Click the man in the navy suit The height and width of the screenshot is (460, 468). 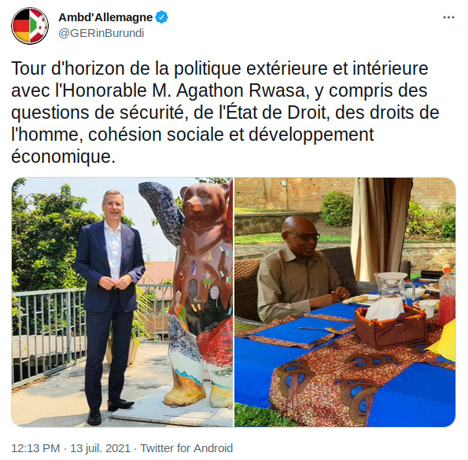[110, 304]
